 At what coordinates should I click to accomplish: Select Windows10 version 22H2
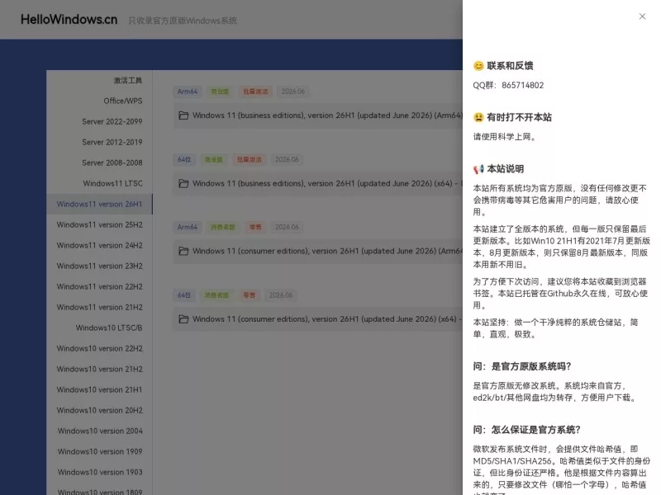coord(99,348)
